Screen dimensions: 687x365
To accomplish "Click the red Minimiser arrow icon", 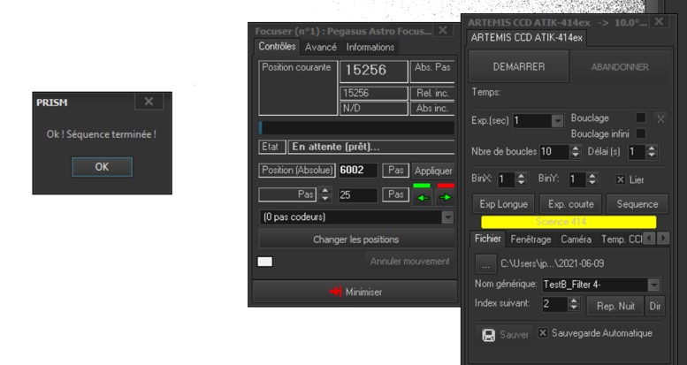I will [335, 292].
